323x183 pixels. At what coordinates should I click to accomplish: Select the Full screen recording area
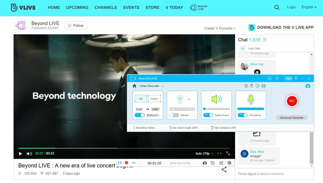coord(141,99)
